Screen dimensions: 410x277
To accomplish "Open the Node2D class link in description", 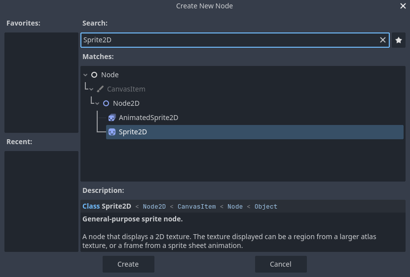I will pyautogui.click(x=154, y=207).
